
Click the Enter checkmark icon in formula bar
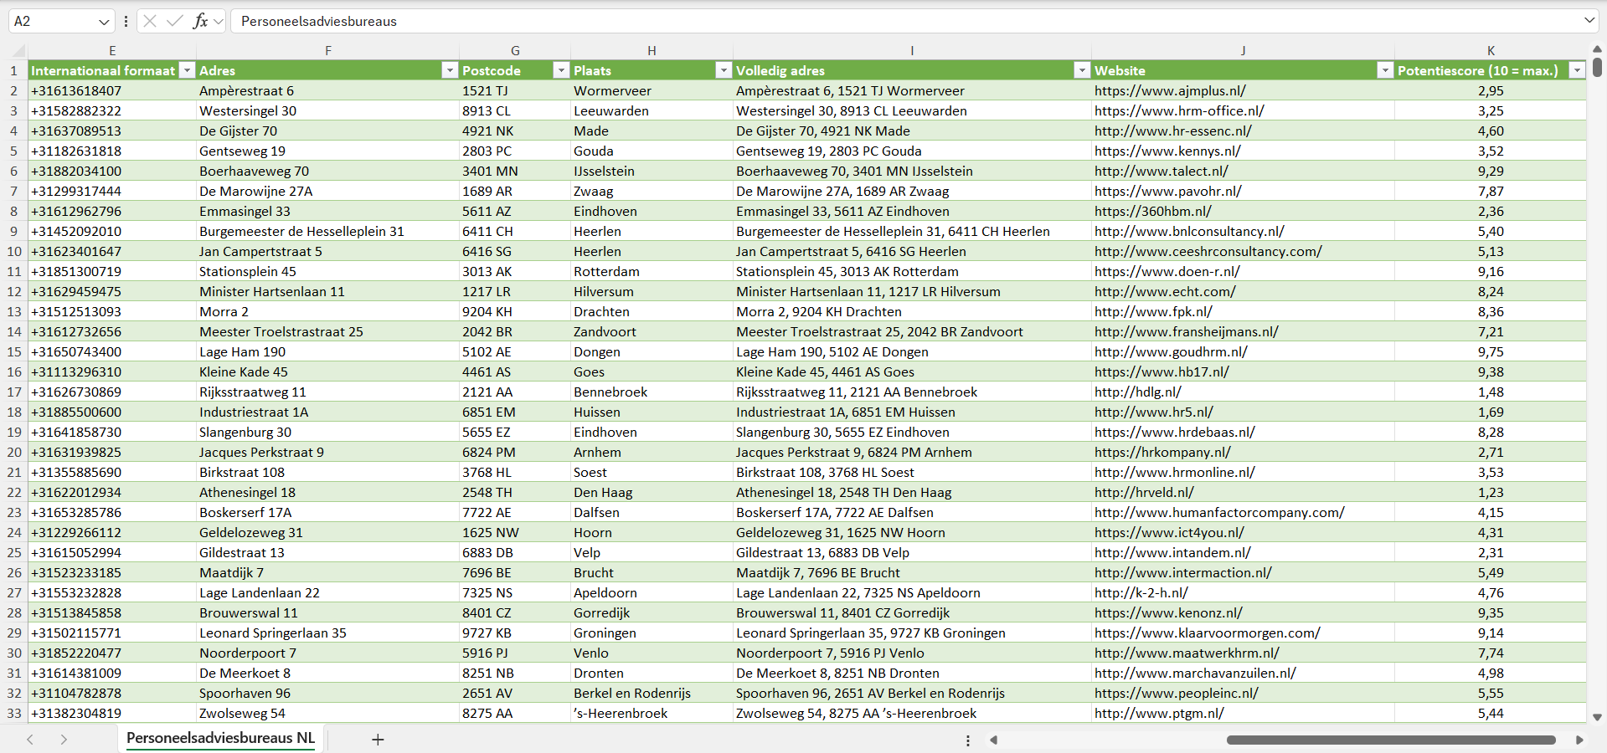tap(174, 21)
